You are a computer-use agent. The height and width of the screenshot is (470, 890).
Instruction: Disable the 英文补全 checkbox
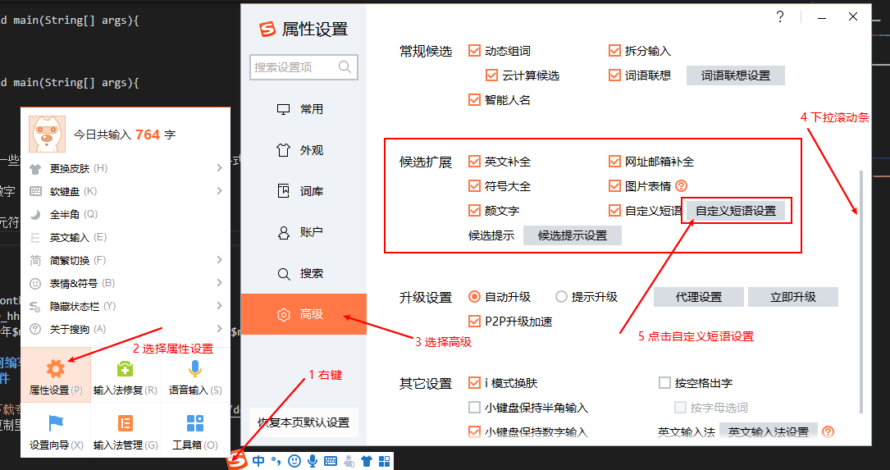[474, 162]
